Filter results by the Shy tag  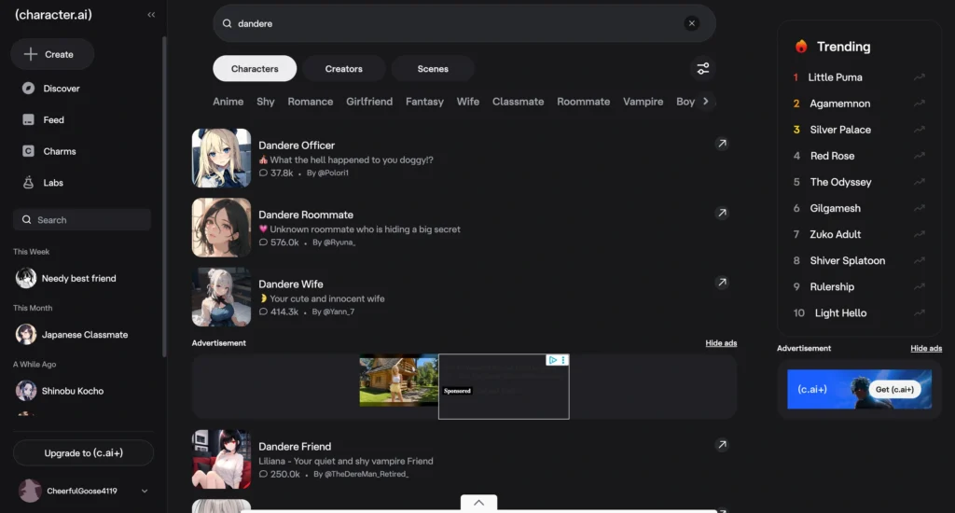[265, 102]
